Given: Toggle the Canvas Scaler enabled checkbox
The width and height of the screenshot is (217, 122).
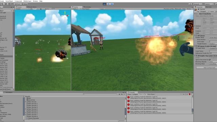Looking at the screenshot, I should 199,46.
